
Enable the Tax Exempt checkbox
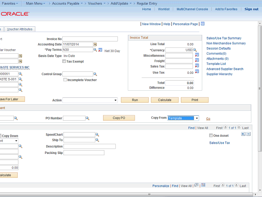coord(64,61)
